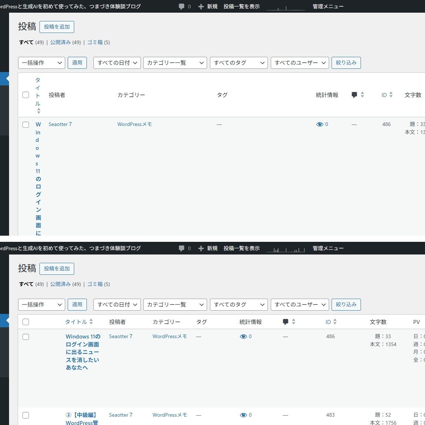Check the checkbox for the ②【中級編】 post
Viewport: 425px width, 425px height.
26,415
